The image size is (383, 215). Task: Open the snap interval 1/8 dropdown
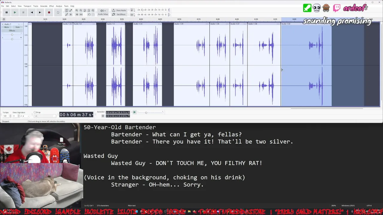(x=45, y=116)
